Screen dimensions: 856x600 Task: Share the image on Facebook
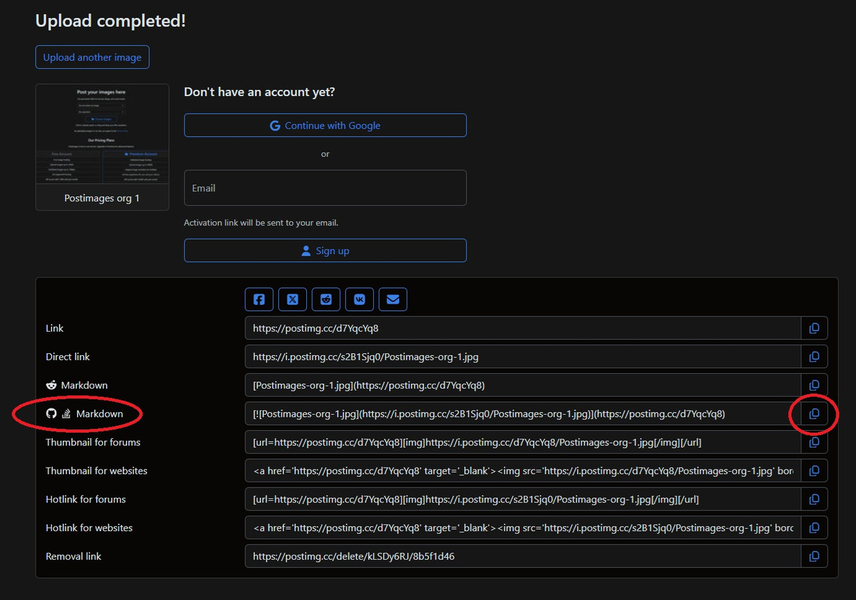[259, 300]
